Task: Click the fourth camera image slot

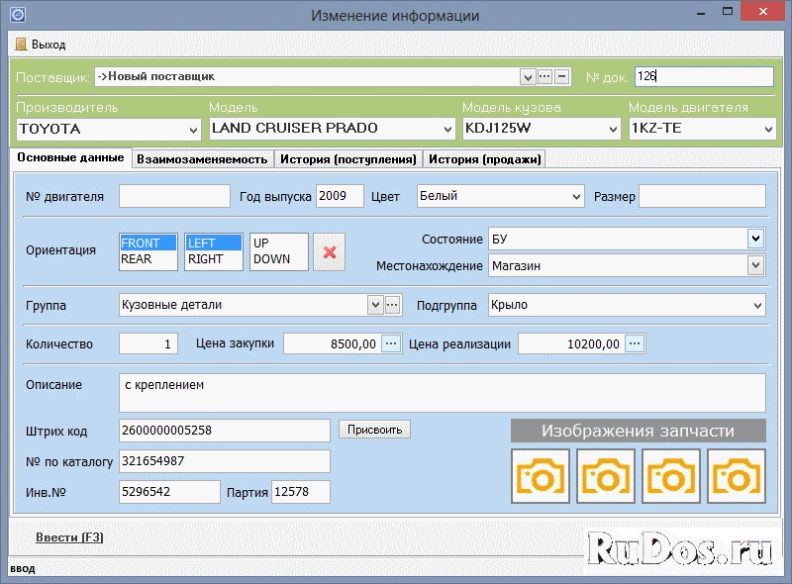Action: click(x=736, y=476)
